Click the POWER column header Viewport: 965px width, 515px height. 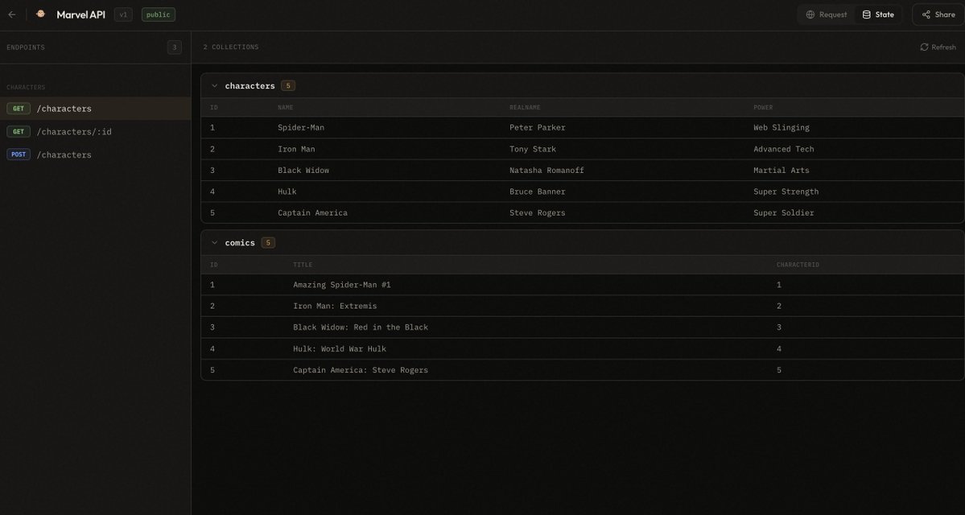click(x=763, y=108)
